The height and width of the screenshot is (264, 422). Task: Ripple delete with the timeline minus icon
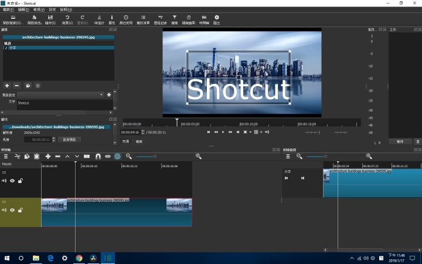tap(57, 156)
